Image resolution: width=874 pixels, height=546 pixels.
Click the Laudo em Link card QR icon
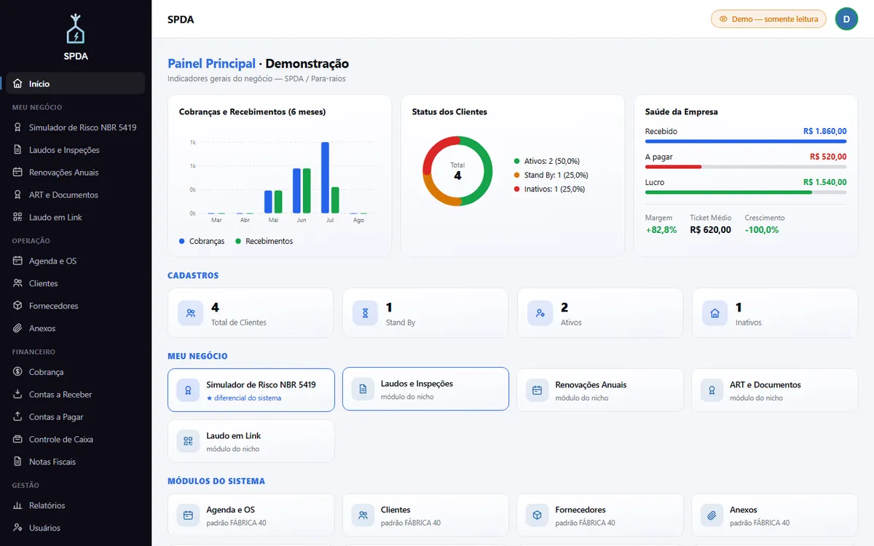coord(188,441)
